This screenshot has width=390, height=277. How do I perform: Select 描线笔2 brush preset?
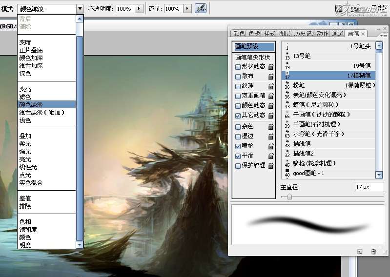click(x=328, y=154)
